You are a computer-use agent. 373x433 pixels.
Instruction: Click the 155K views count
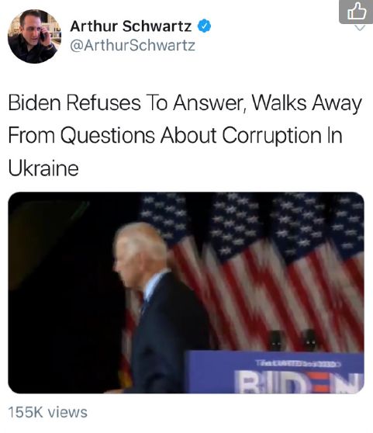tap(48, 412)
